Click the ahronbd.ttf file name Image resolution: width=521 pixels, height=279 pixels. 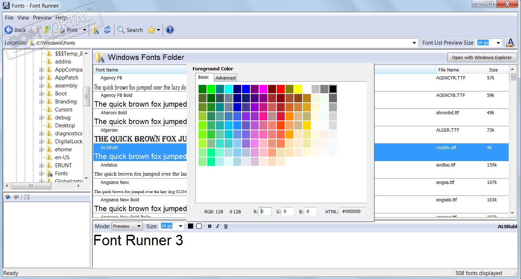[x=447, y=113]
